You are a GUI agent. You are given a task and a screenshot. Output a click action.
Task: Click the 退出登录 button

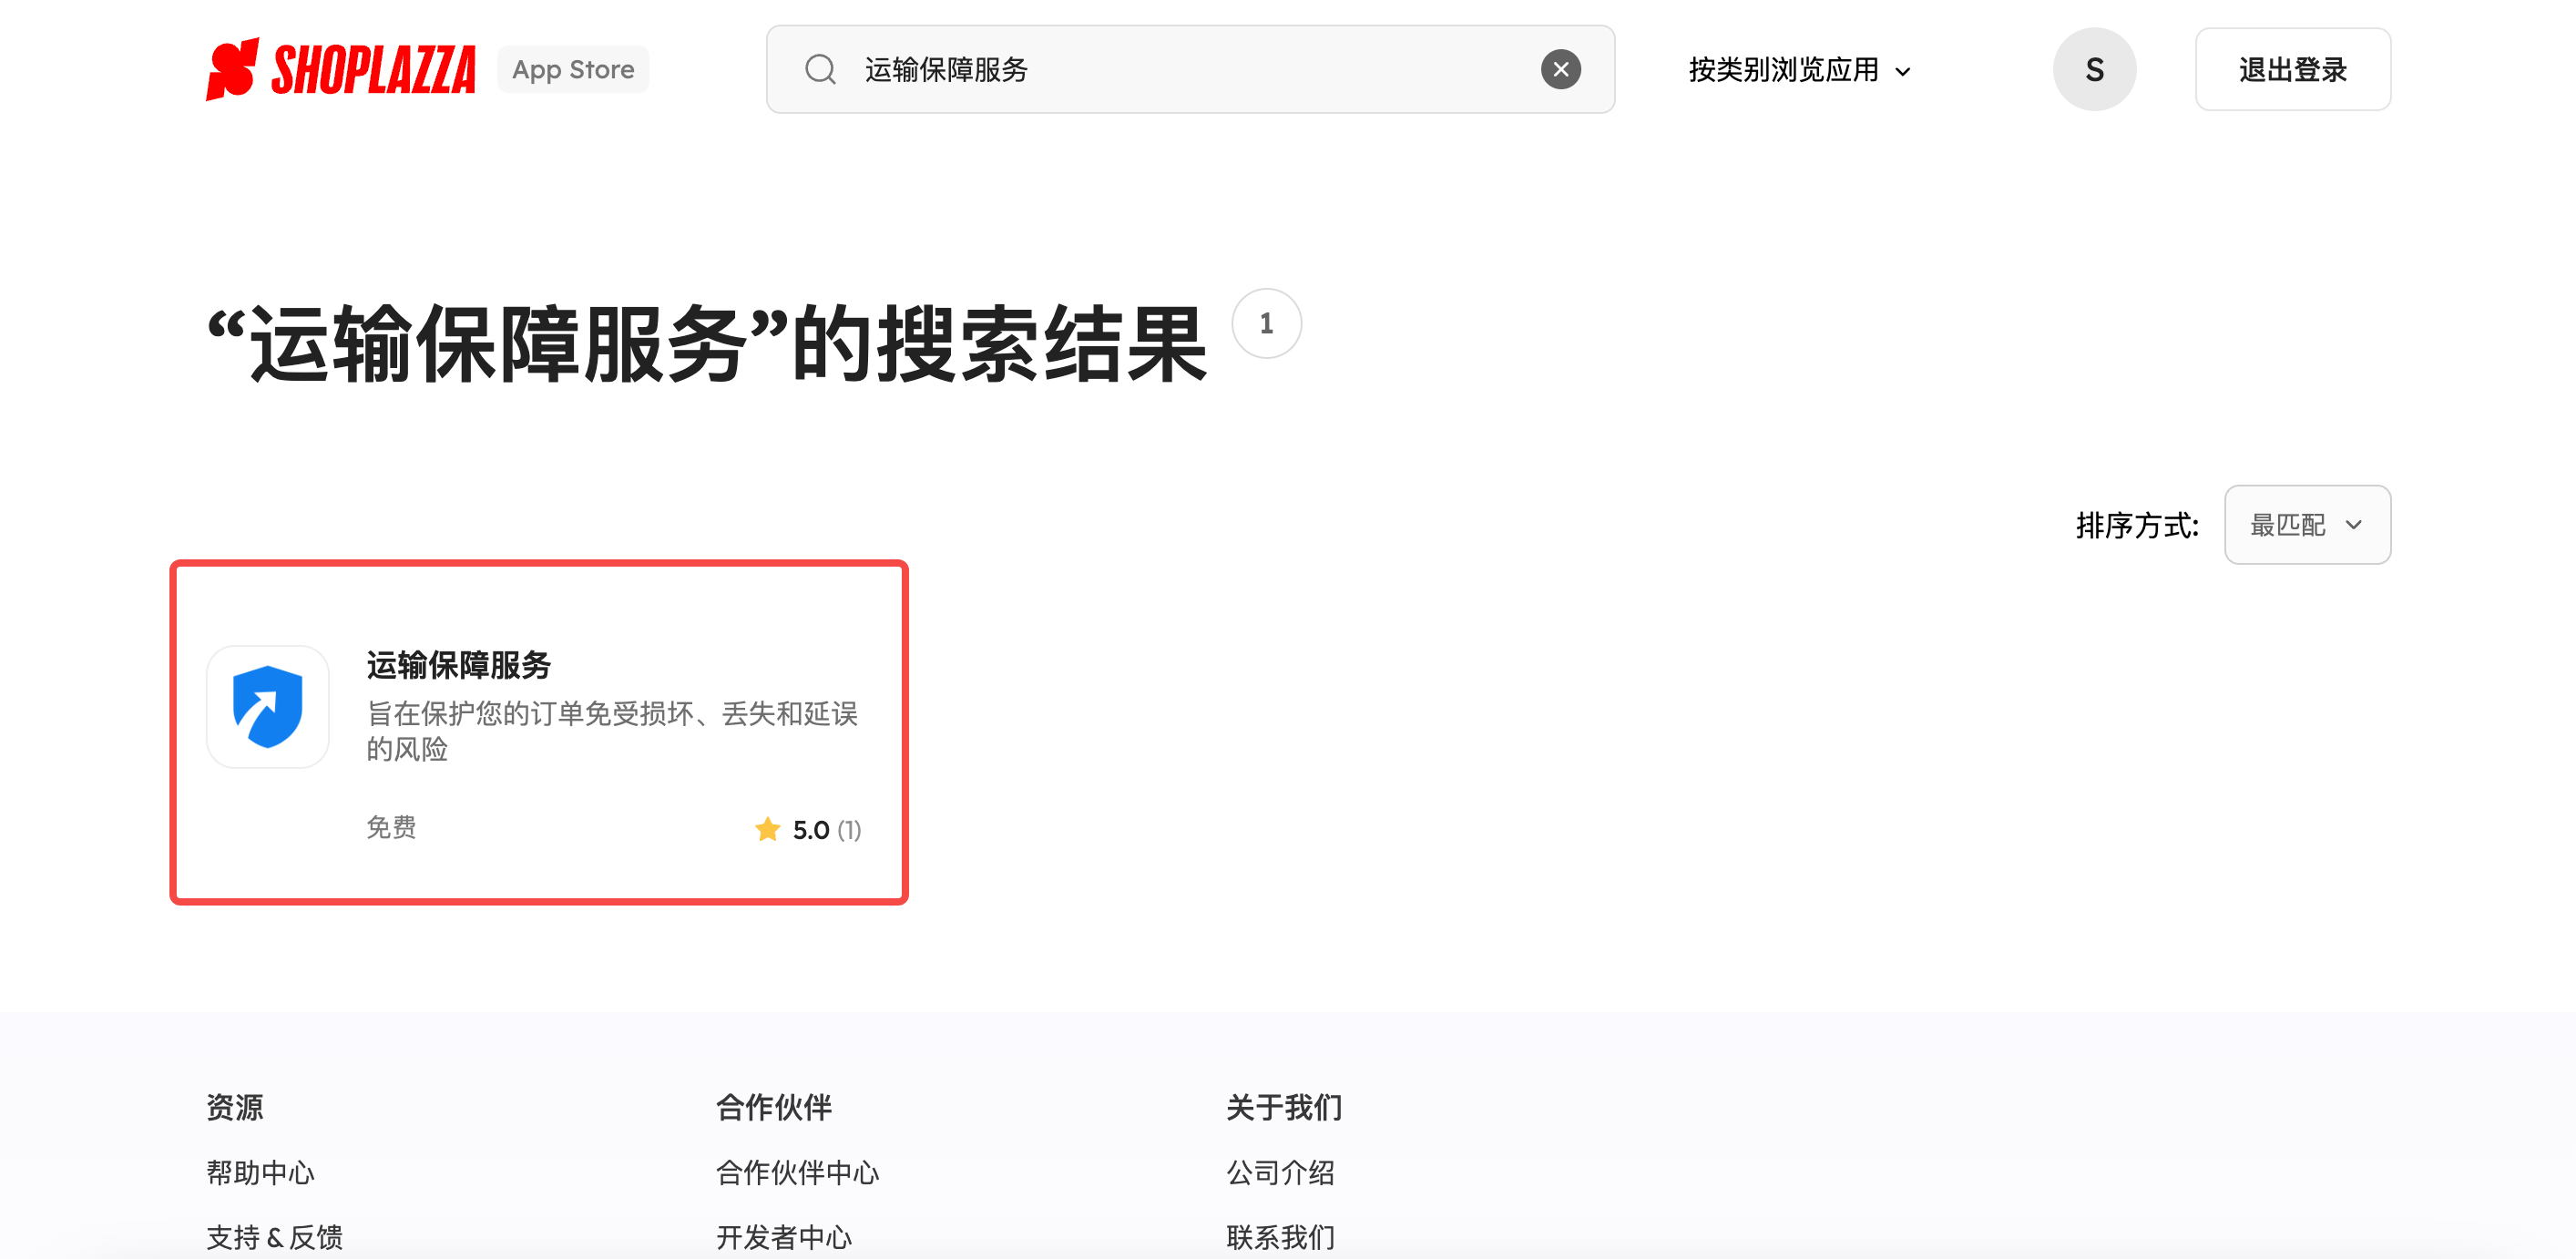[2292, 69]
